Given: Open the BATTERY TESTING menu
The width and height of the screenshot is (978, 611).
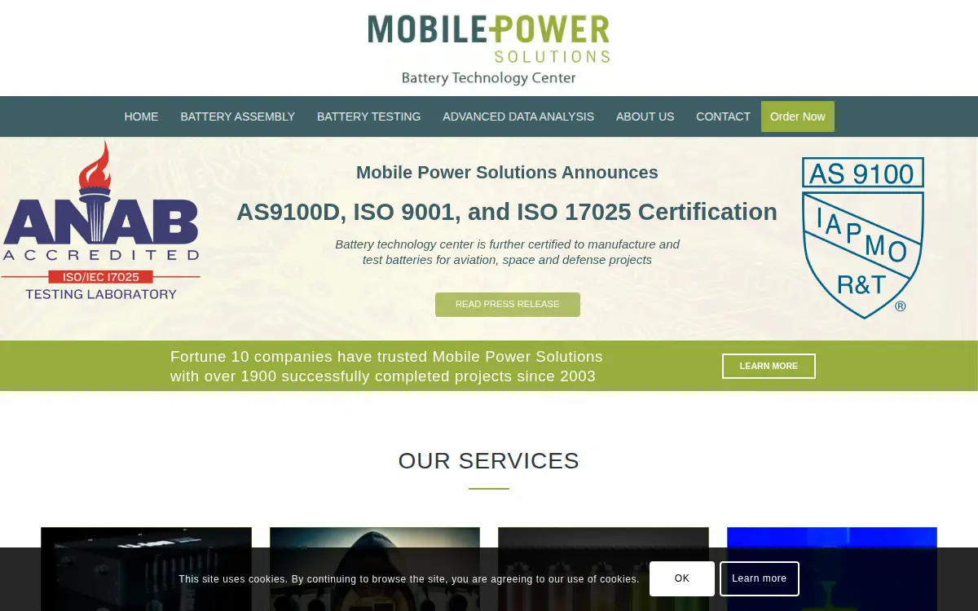Looking at the screenshot, I should pyautogui.click(x=368, y=116).
